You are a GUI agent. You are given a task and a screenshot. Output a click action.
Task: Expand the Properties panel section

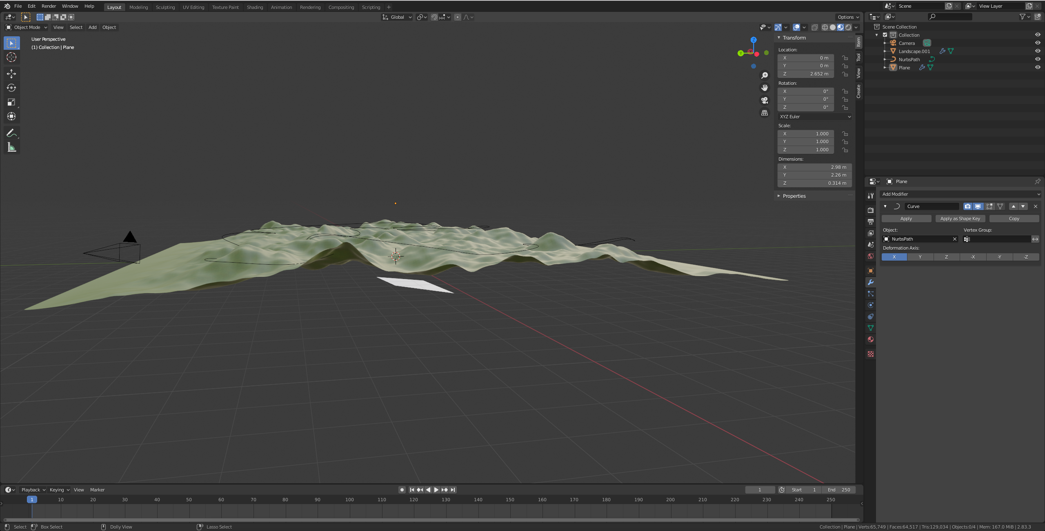[794, 196]
